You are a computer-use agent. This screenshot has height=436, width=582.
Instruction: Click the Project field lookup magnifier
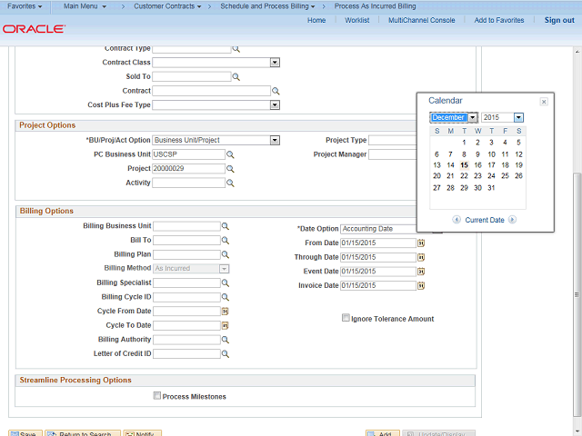click(x=230, y=169)
